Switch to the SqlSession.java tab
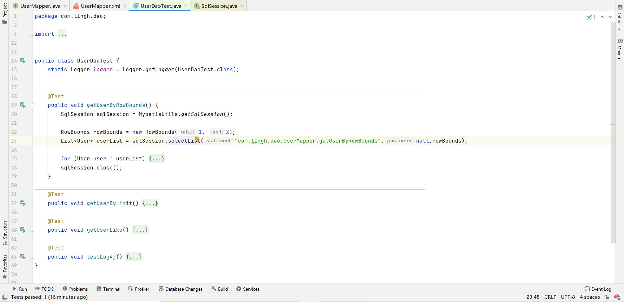The height and width of the screenshot is (302, 624). [219, 6]
